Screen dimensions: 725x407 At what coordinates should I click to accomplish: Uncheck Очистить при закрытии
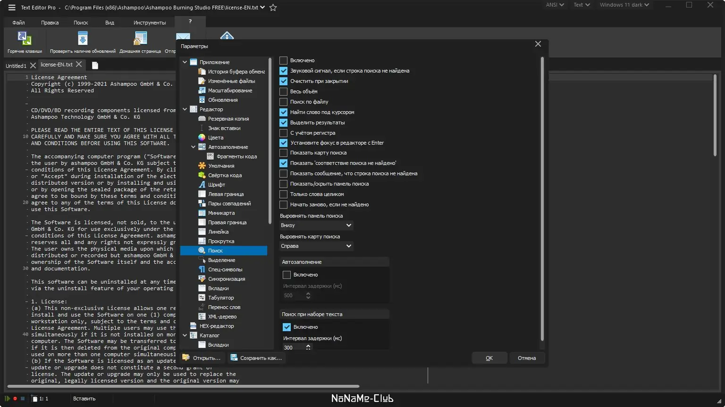point(284,81)
